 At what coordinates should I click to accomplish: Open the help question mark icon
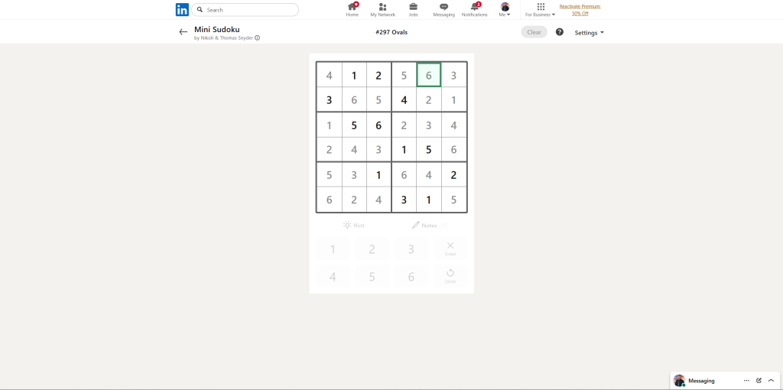[x=559, y=32]
